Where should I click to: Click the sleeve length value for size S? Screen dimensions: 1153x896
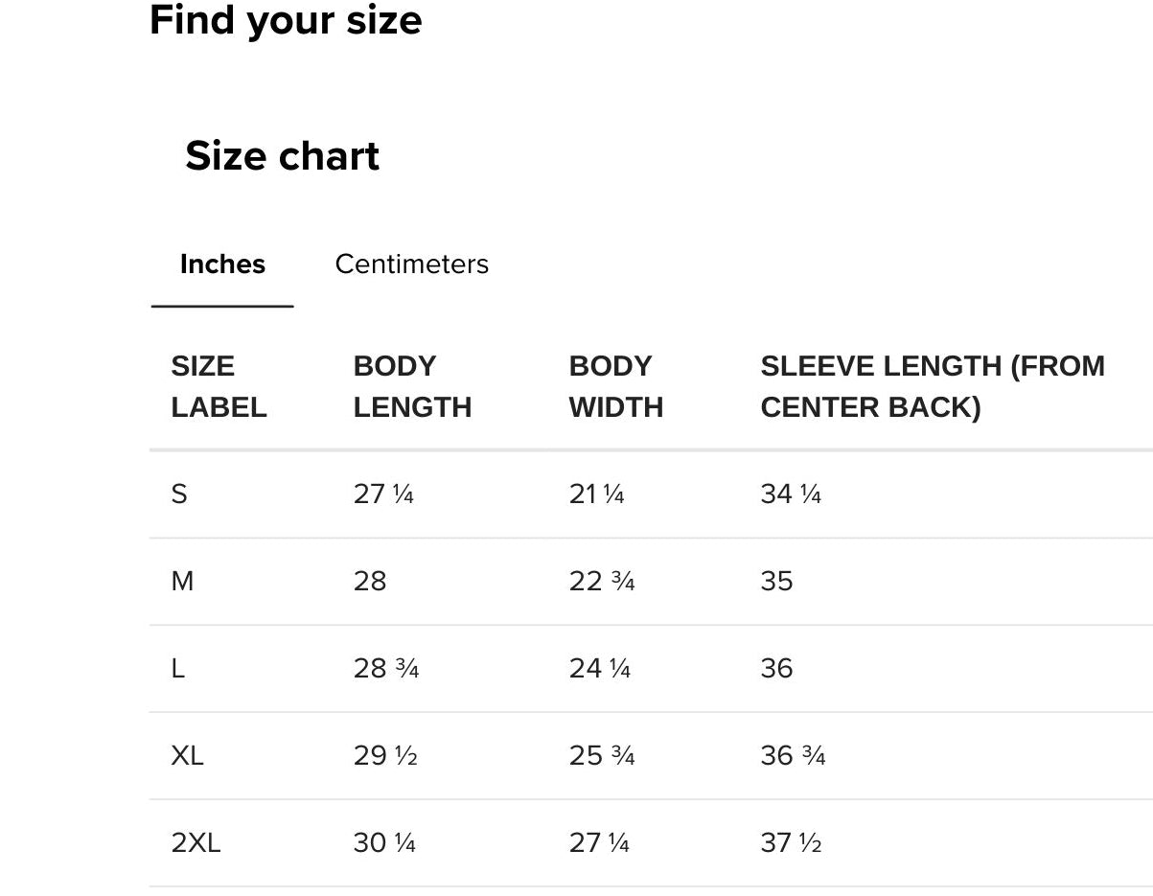tap(791, 494)
